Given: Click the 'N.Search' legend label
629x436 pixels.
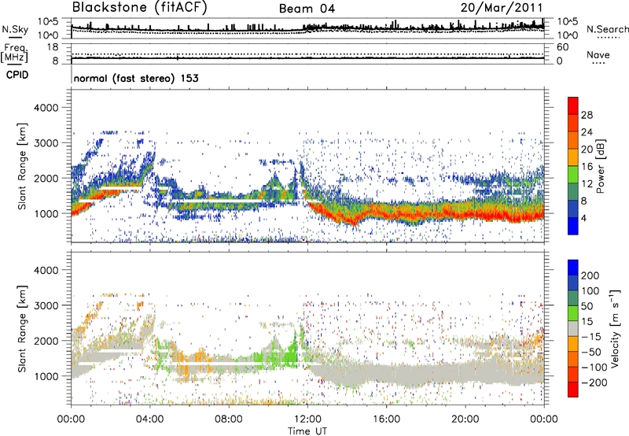Looking at the screenshot, I should click(x=607, y=29).
